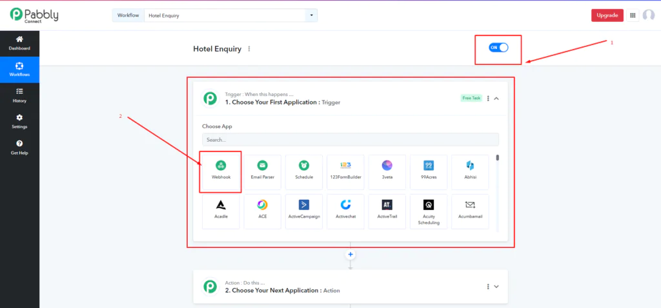Select the Activechat app
The width and height of the screenshot is (661, 308).
click(x=345, y=211)
